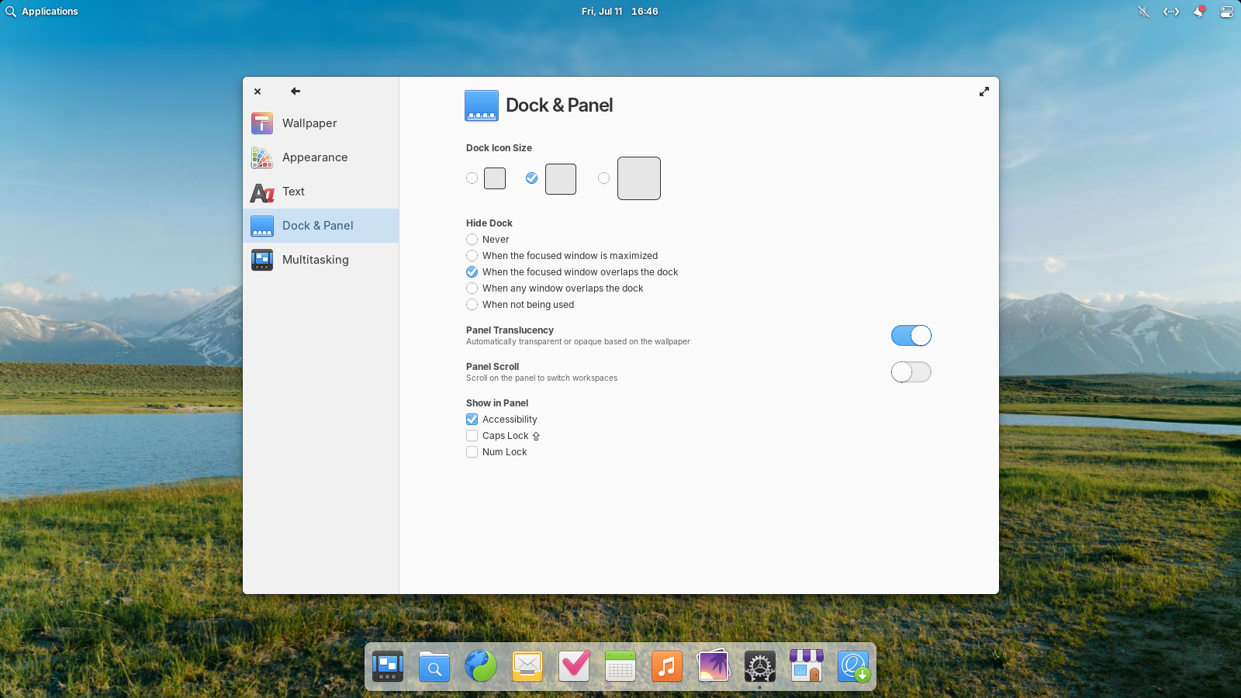Open the Wallpaper settings pane
Screen dimensions: 1241x698
tap(320, 123)
